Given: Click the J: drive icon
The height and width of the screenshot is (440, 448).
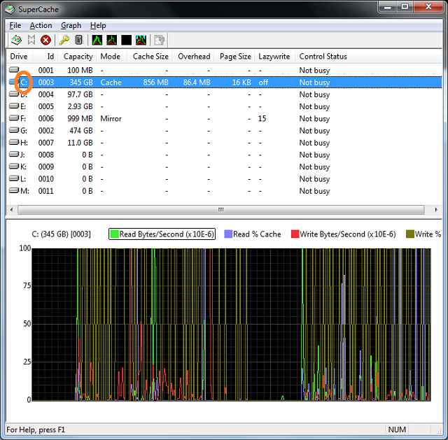Looking at the screenshot, I should (x=14, y=154).
